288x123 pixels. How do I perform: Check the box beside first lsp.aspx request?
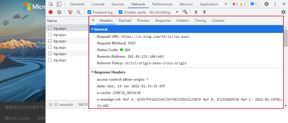[x=50, y=28]
